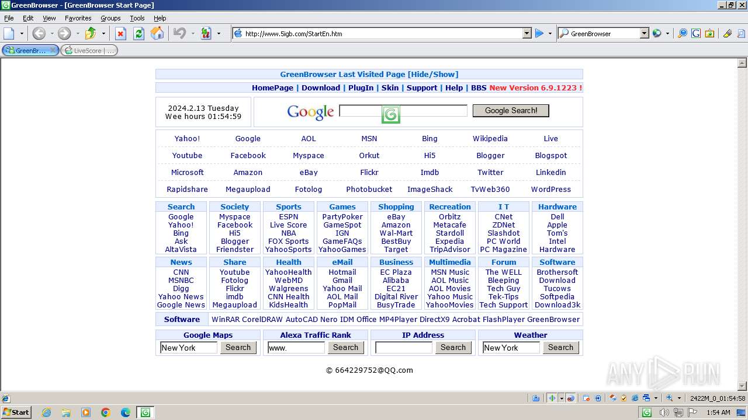Expand the Up folder dropdown arrow

click(x=103, y=33)
